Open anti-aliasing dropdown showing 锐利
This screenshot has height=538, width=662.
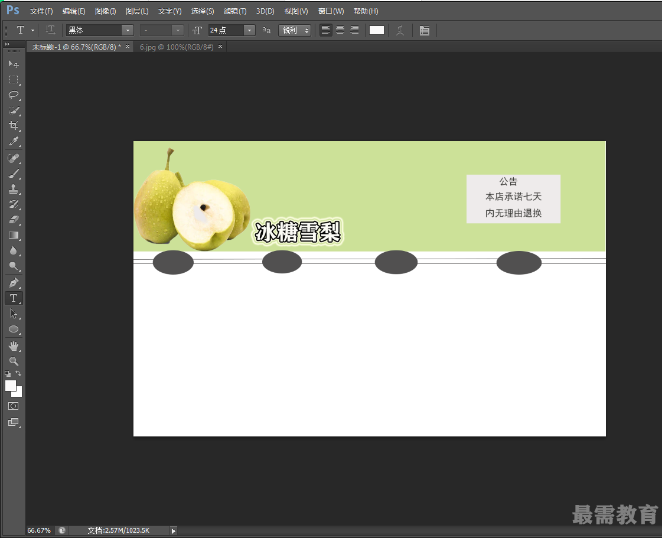pyautogui.click(x=295, y=30)
